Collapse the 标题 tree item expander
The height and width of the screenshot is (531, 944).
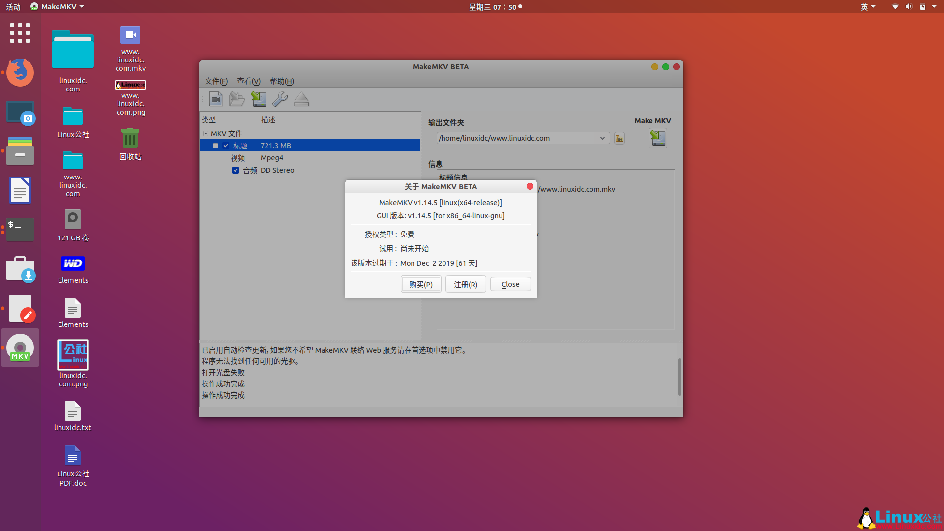(215, 146)
